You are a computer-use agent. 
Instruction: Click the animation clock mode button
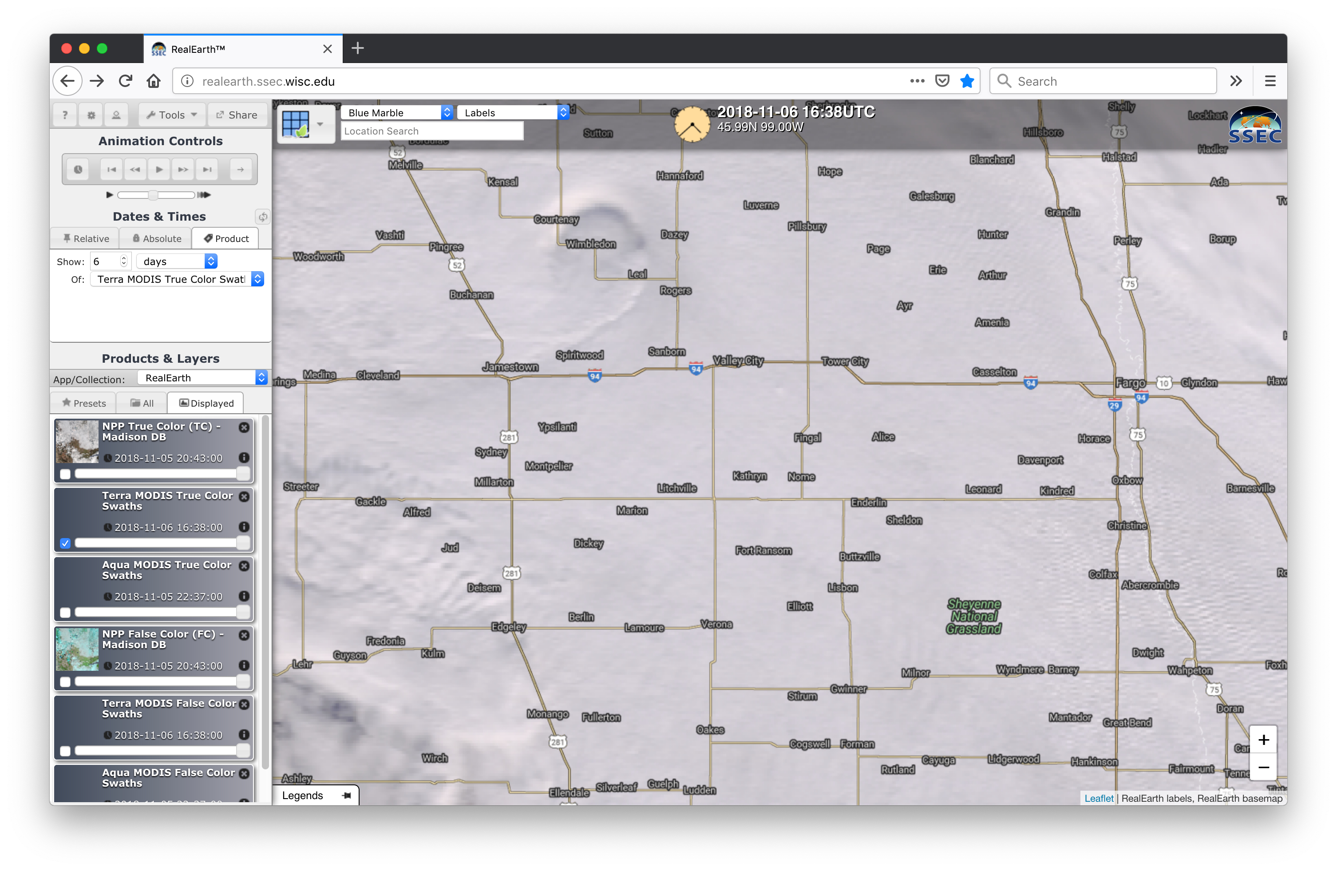click(x=78, y=169)
